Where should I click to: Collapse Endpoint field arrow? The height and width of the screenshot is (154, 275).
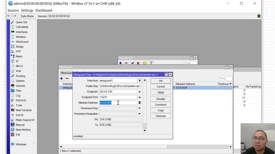click(x=140, y=92)
